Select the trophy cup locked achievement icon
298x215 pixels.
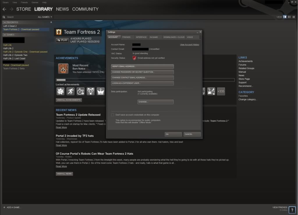pos(91,91)
